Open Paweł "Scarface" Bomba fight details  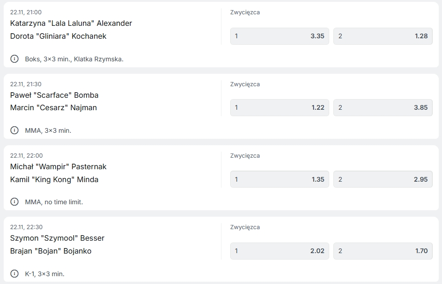(x=54, y=95)
